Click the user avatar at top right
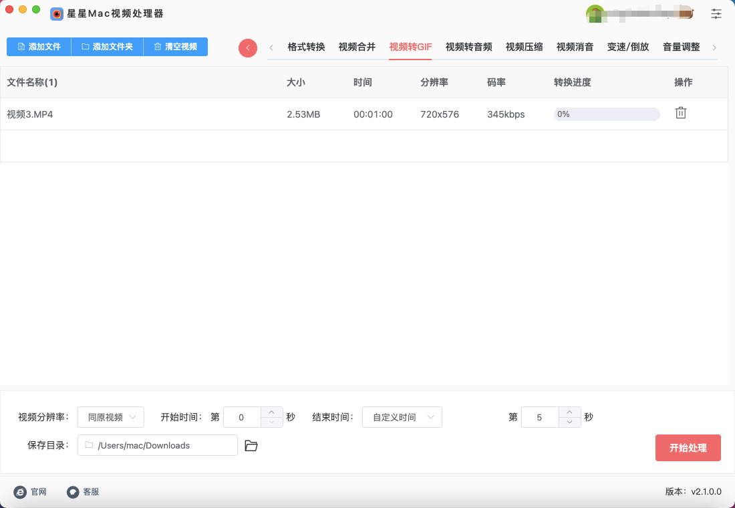 [x=595, y=13]
